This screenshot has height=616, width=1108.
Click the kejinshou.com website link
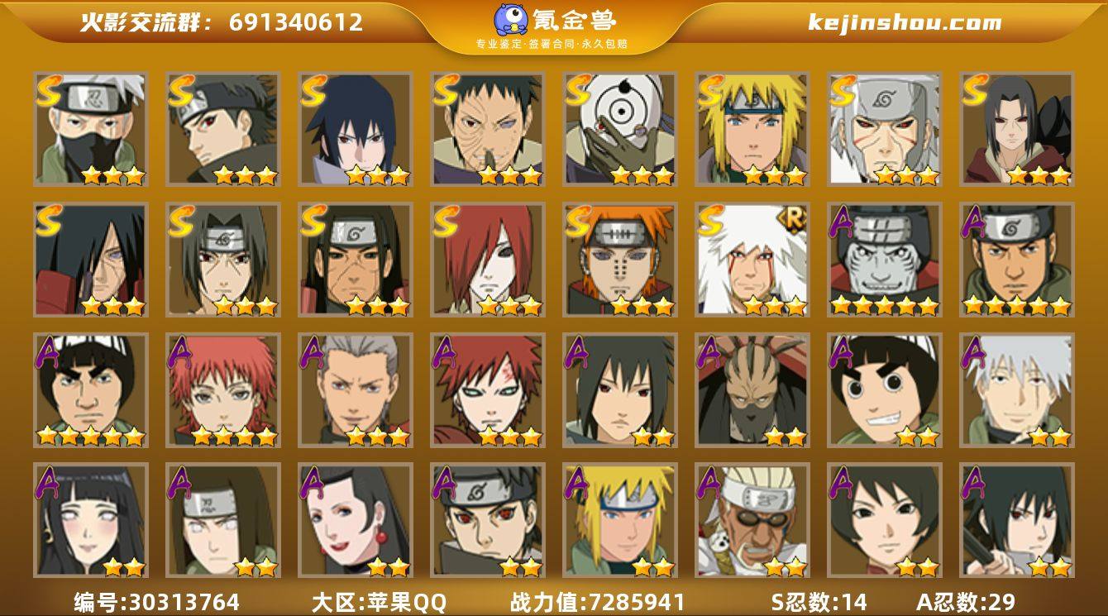(905, 22)
